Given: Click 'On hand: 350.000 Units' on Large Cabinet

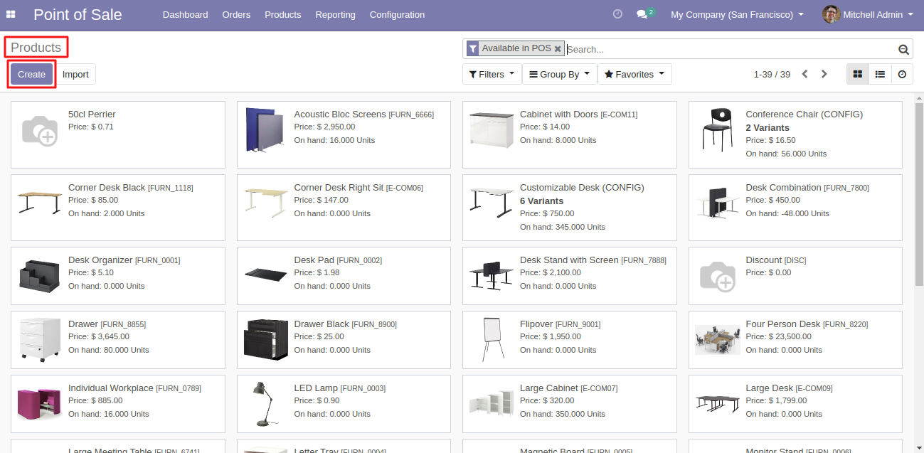Looking at the screenshot, I should tap(563, 414).
